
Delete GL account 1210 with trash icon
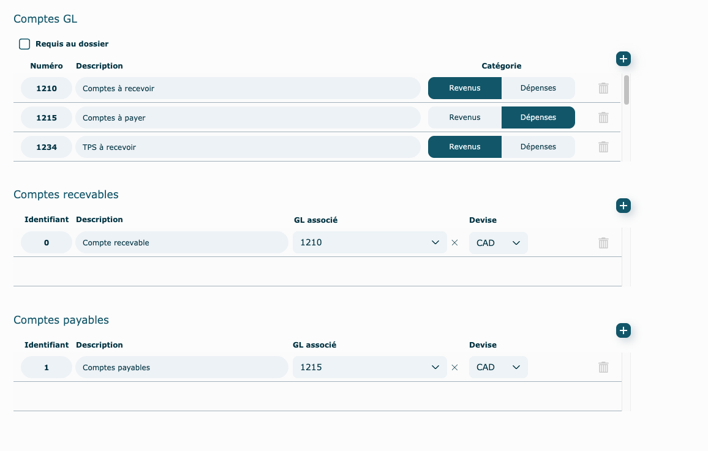tap(603, 88)
